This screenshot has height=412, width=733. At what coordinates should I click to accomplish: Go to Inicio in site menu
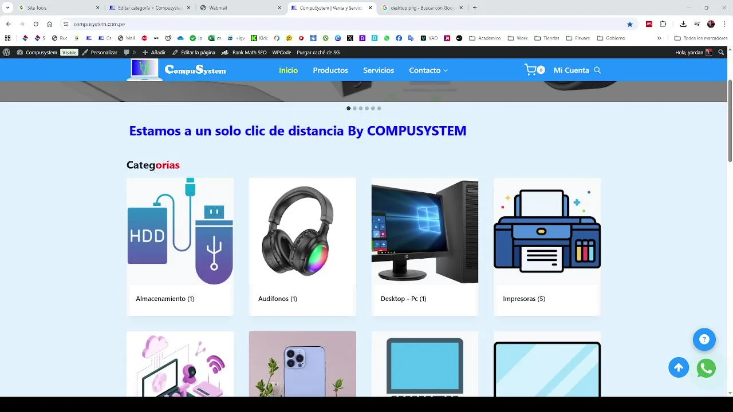tap(288, 70)
